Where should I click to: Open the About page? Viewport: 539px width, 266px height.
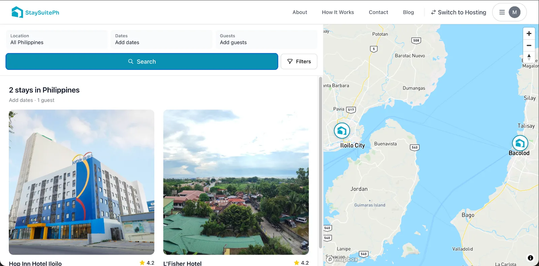[300, 12]
